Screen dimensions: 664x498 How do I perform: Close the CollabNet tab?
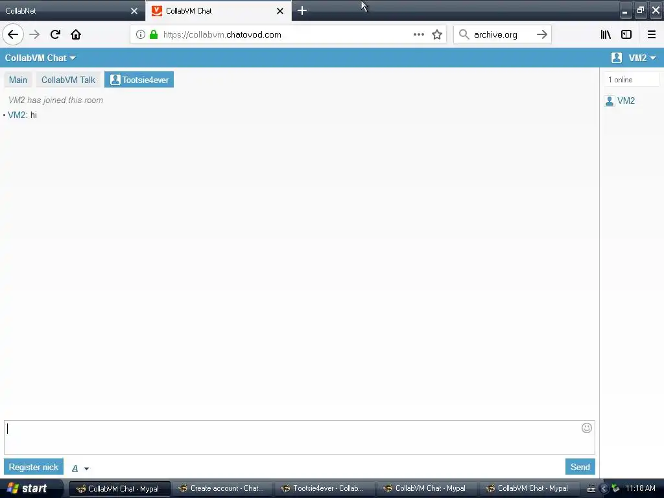tap(134, 11)
